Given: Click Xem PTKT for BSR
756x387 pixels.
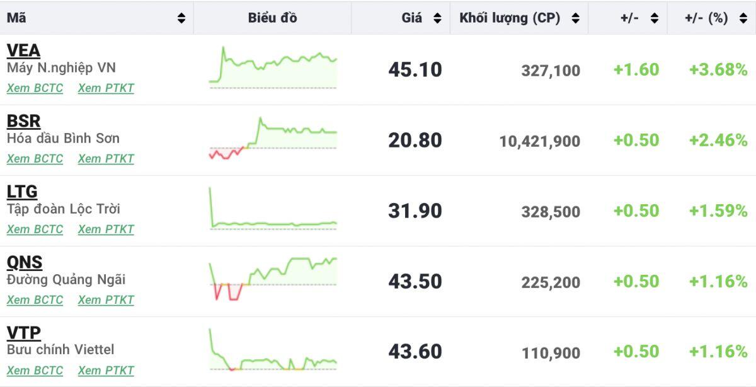Looking at the screenshot, I should pos(106,159).
